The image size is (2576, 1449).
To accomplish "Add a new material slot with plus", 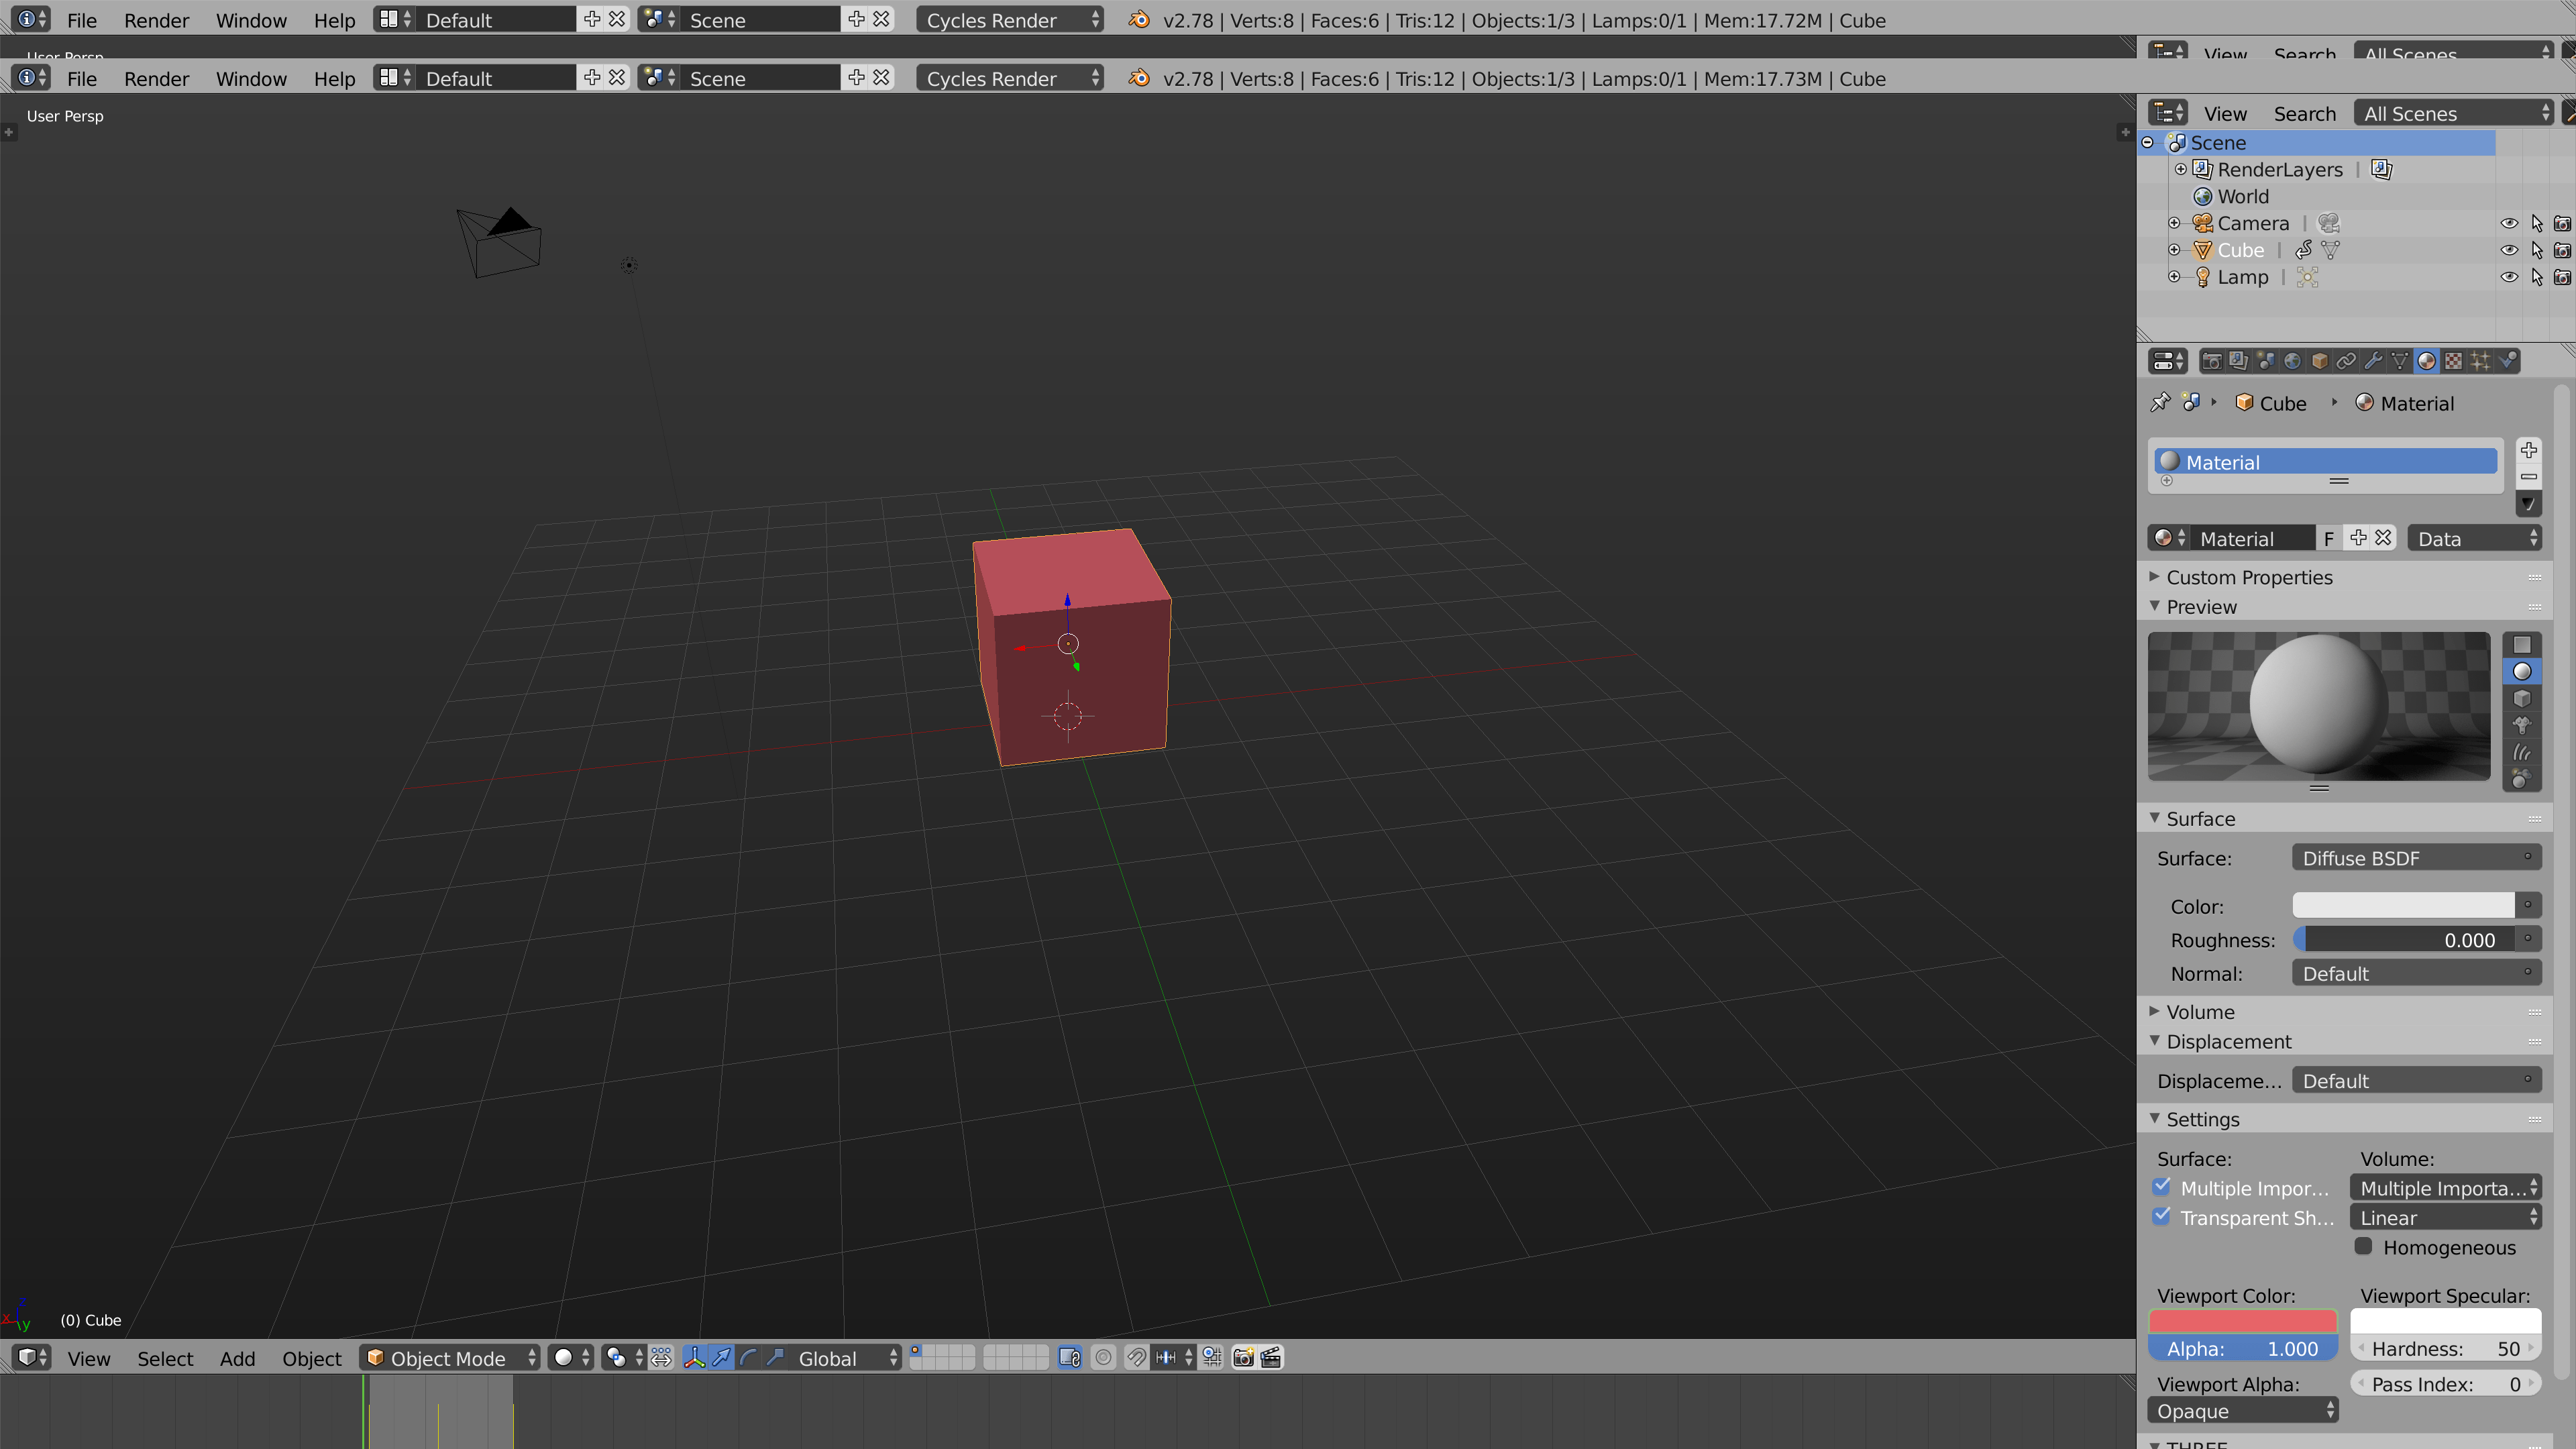I will pyautogui.click(x=2529, y=450).
